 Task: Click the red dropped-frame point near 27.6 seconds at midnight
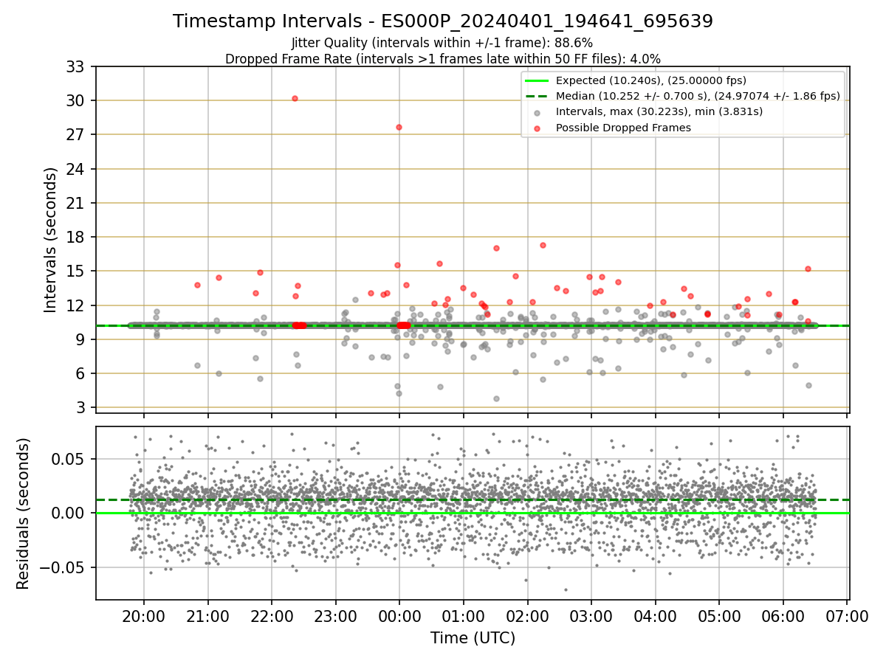click(399, 127)
